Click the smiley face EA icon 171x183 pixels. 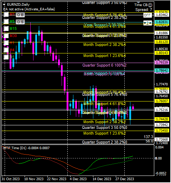pyautogui.click(x=150, y=5)
